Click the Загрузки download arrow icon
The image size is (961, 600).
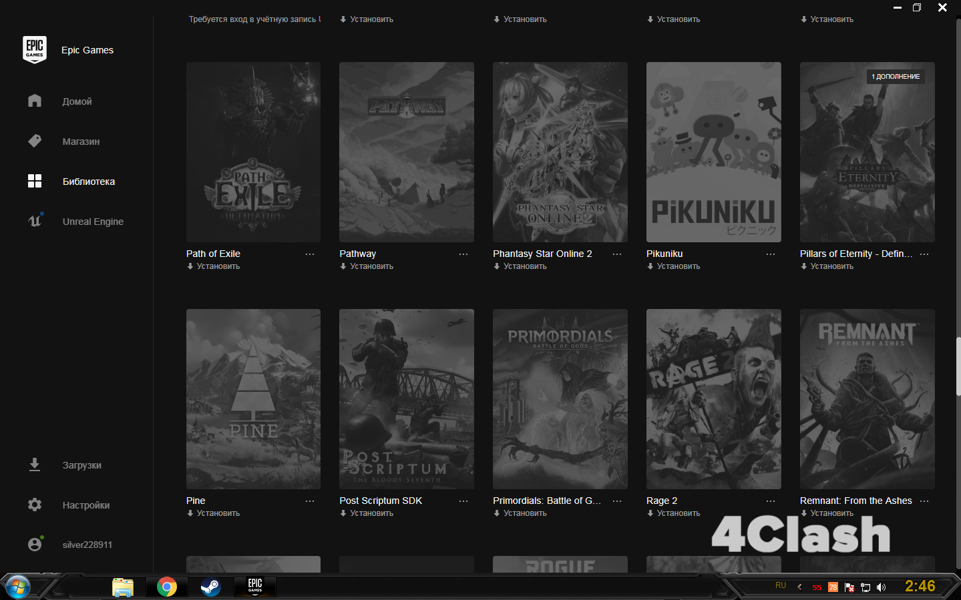(x=35, y=465)
